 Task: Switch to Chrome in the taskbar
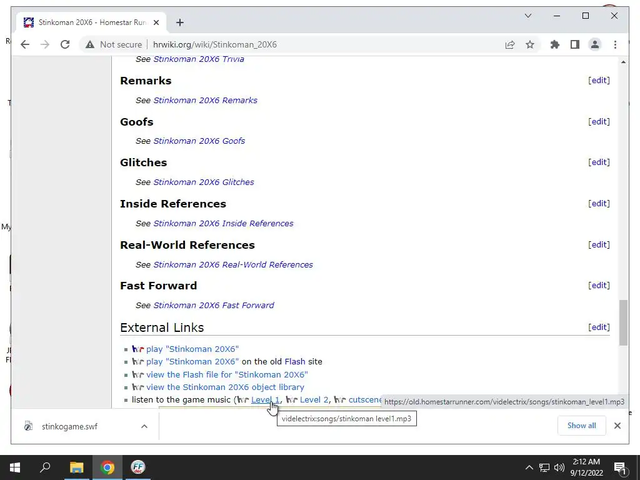pyautogui.click(x=107, y=467)
